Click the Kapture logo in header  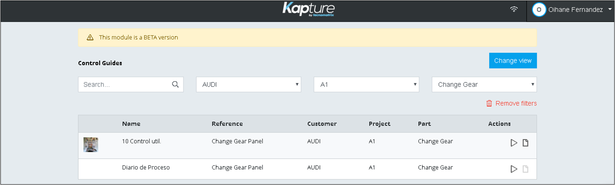308,9
